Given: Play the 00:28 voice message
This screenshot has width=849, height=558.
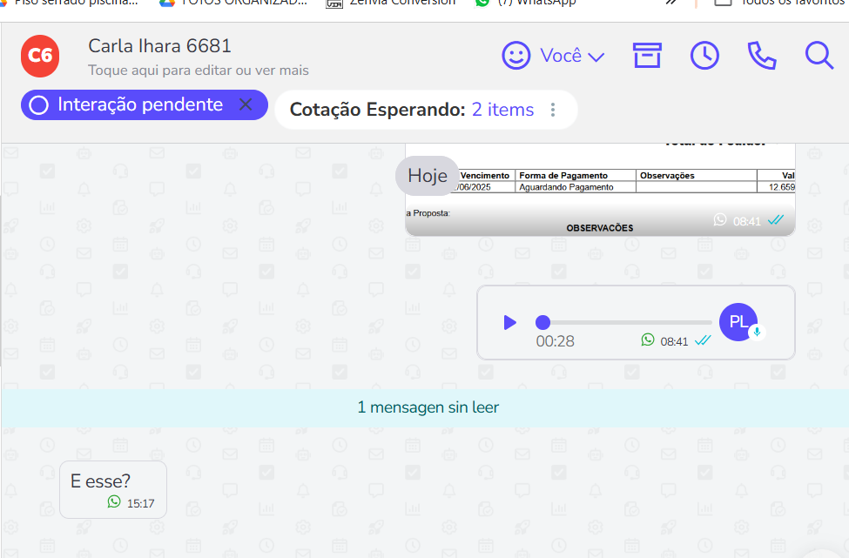Looking at the screenshot, I should click(x=509, y=322).
